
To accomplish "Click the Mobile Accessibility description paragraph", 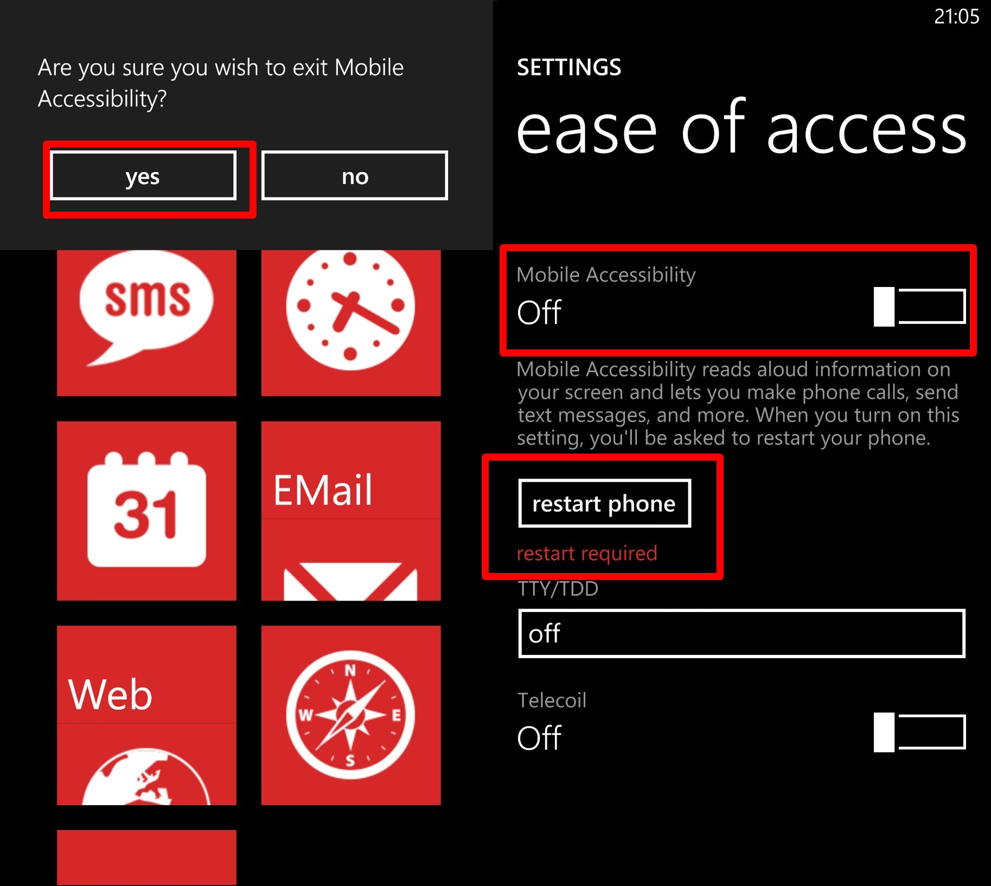I will (x=738, y=404).
